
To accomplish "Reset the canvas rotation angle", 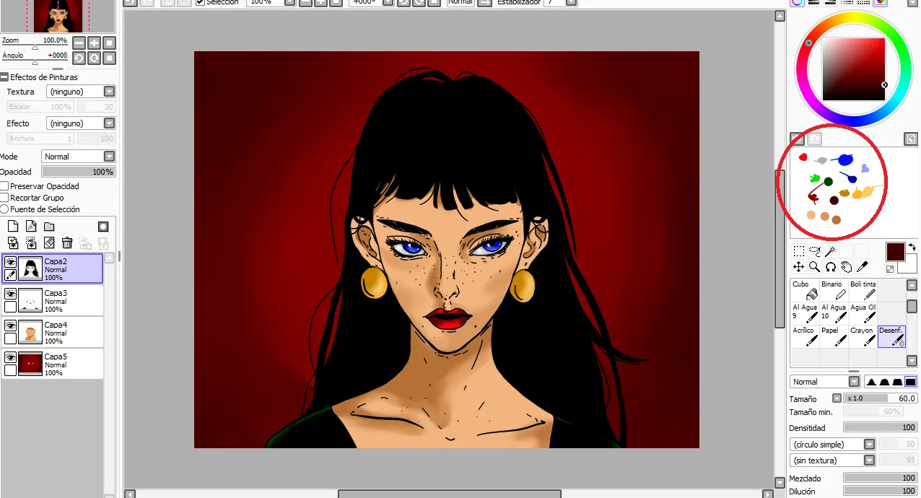I will click(109, 58).
